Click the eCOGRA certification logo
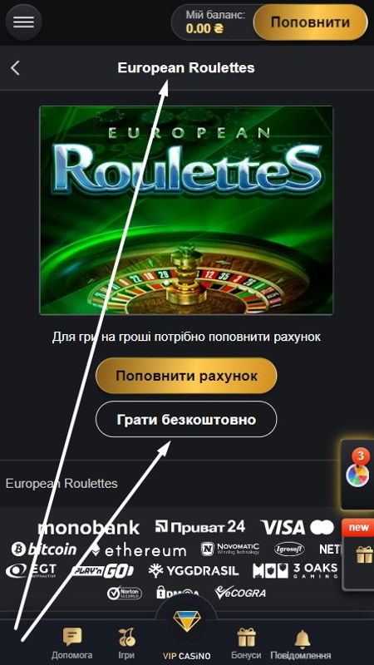This screenshot has height=665, width=374. 240,592
